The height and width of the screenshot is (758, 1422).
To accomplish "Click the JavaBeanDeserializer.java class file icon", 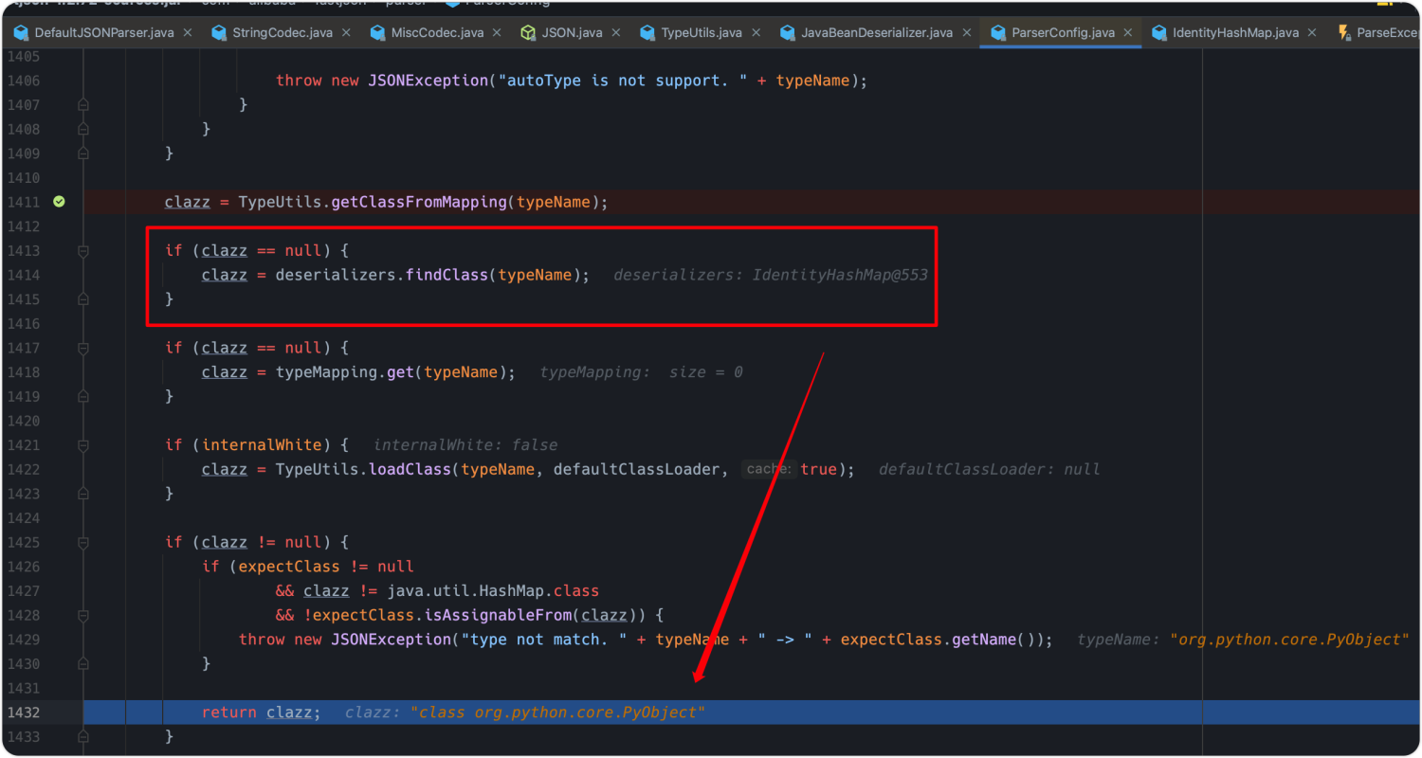I will pos(787,32).
